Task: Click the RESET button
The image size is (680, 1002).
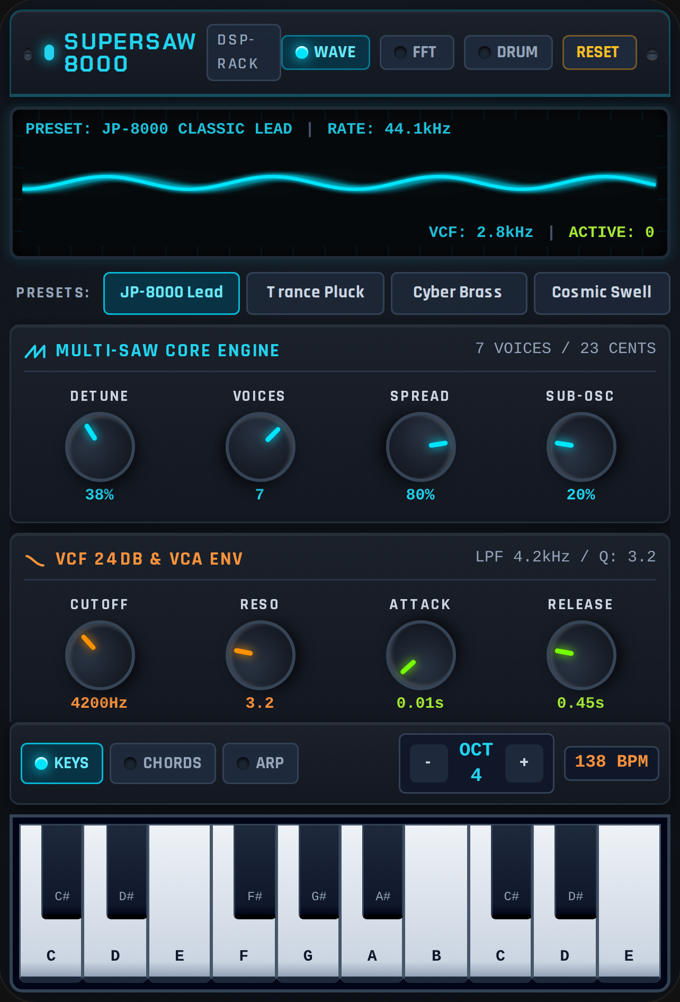Action: (600, 52)
